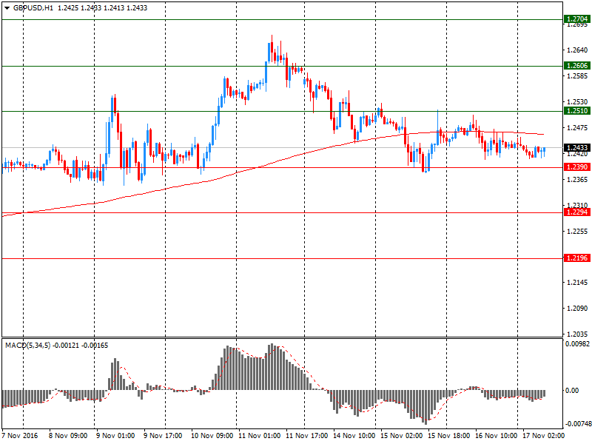Select the 9 Nov 17:00 time axis label

click(x=163, y=436)
